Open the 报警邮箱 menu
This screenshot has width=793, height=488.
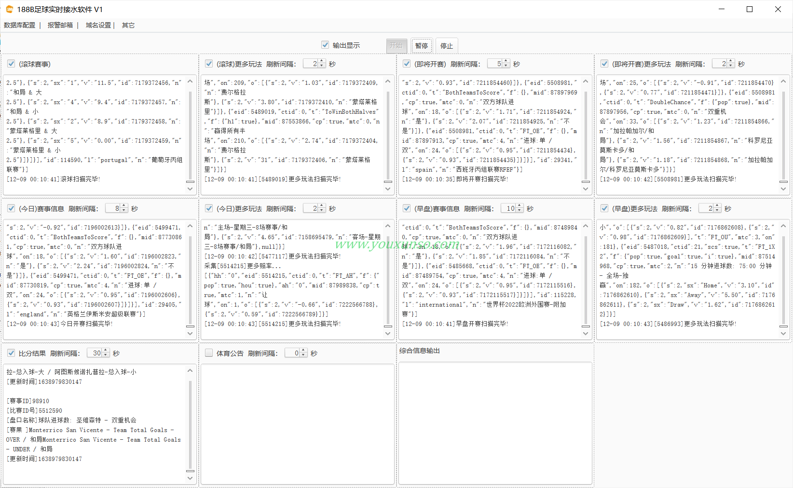click(60, 25)
